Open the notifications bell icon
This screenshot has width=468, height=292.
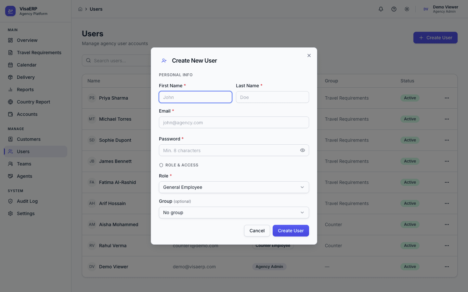[381, 9]
